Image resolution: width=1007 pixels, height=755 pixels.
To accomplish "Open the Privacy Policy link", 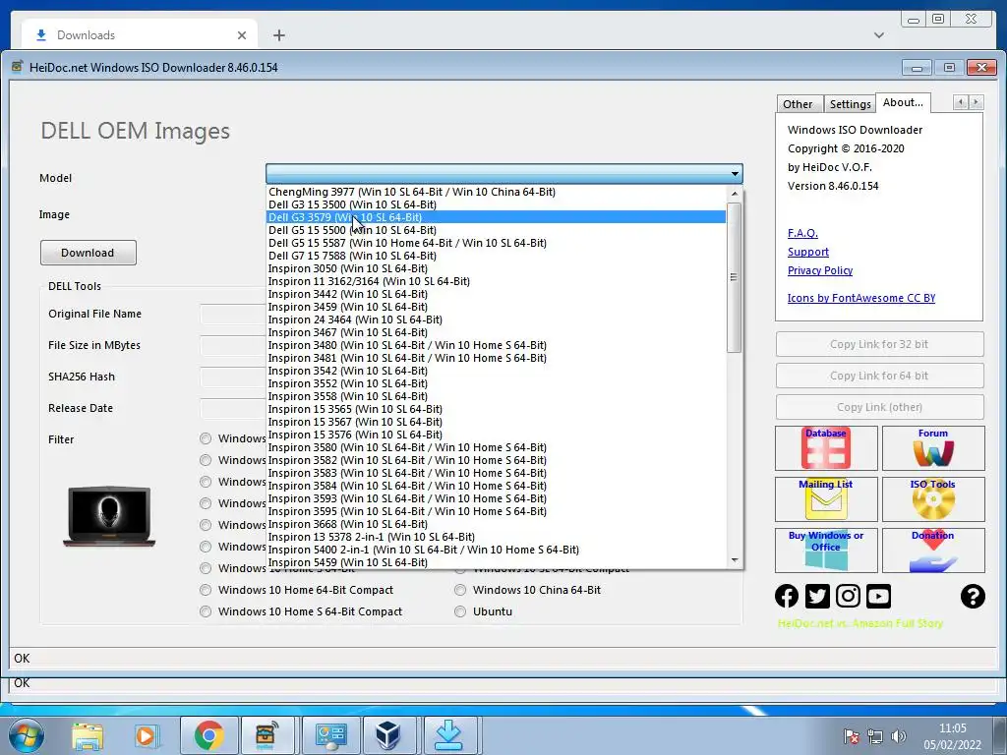I will pos(820,270).
